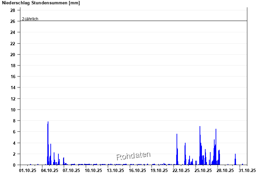This screenshot has height=183, width=267.
Task: Select the 04.10.25 date label
Action: 50,170
